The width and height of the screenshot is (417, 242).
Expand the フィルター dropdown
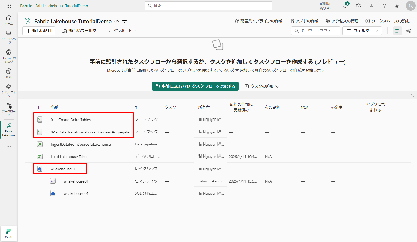point(362,31)
